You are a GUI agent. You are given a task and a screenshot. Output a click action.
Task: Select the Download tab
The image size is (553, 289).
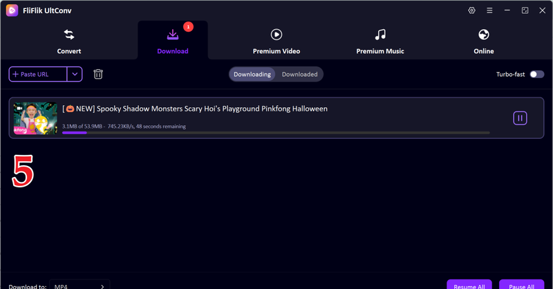172,41
